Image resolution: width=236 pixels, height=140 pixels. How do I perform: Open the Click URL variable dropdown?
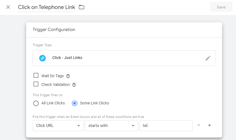[58, 126]
